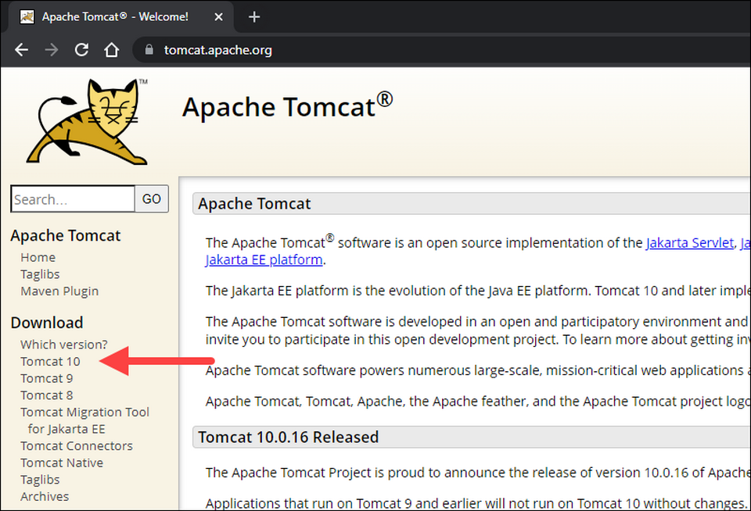Open a new tab with plus icon
This screenshot has width=751, height=511.
point(253,16)
